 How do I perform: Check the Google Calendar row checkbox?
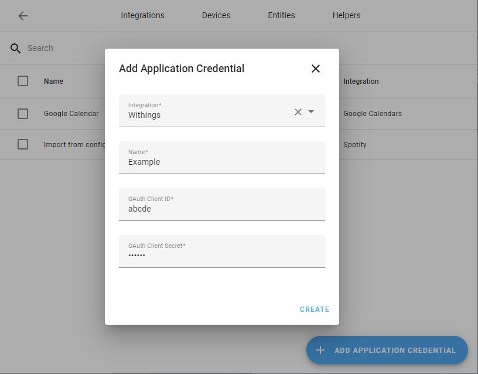click(23, 114)
